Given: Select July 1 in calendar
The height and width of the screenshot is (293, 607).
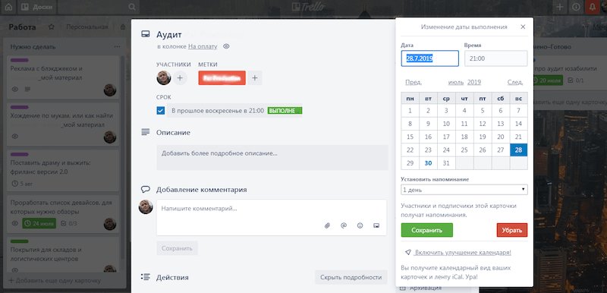Looking at the screenshot, I should click(x=410, y=111).
